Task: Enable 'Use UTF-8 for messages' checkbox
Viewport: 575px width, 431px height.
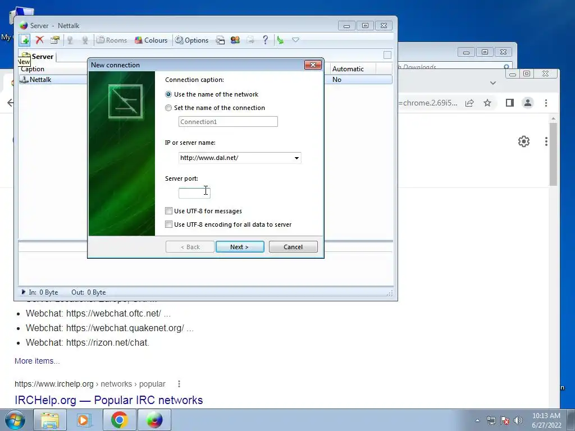Action: point(168,211)
